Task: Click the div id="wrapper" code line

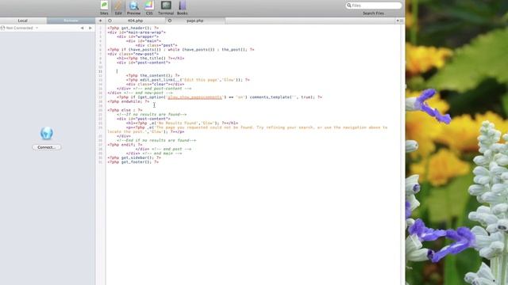Action: click(137, 37)
